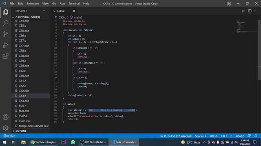
Task: Click C43.c in the breadcrumb
Action: pos(62,17)
